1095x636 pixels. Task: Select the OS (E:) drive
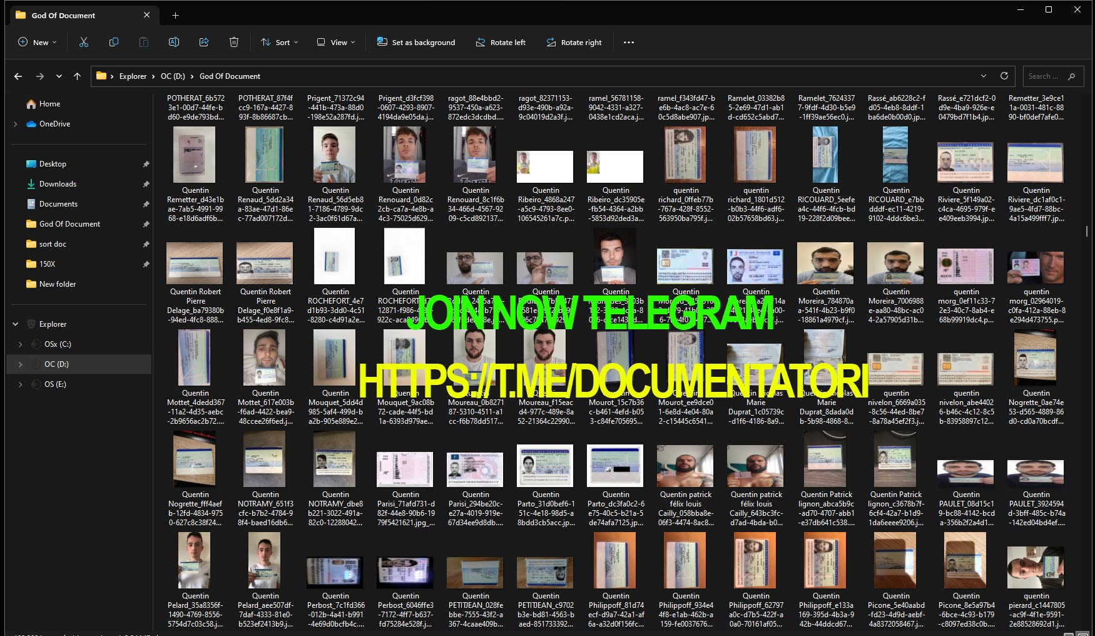[x=55, y=384]
